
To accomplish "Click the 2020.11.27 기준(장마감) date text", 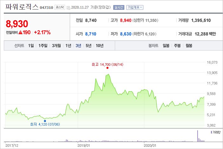I will click(x=91, y=7).
